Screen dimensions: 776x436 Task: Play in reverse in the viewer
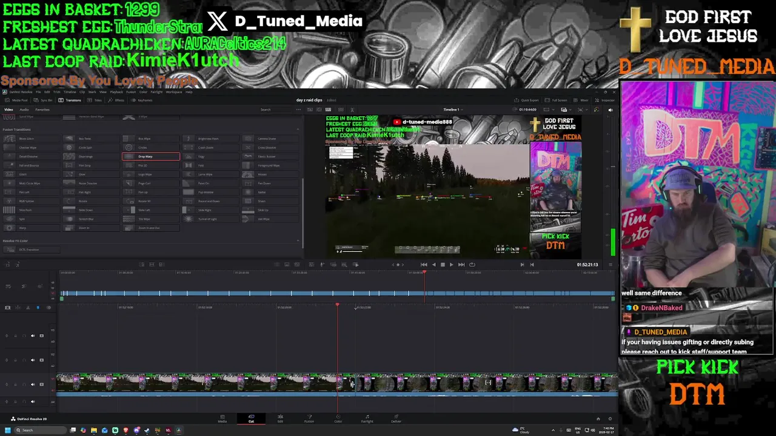(433, 265)
